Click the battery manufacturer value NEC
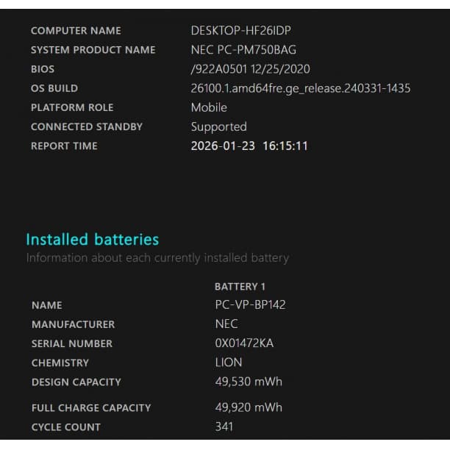The image size is (450, 450). (226, 324)
